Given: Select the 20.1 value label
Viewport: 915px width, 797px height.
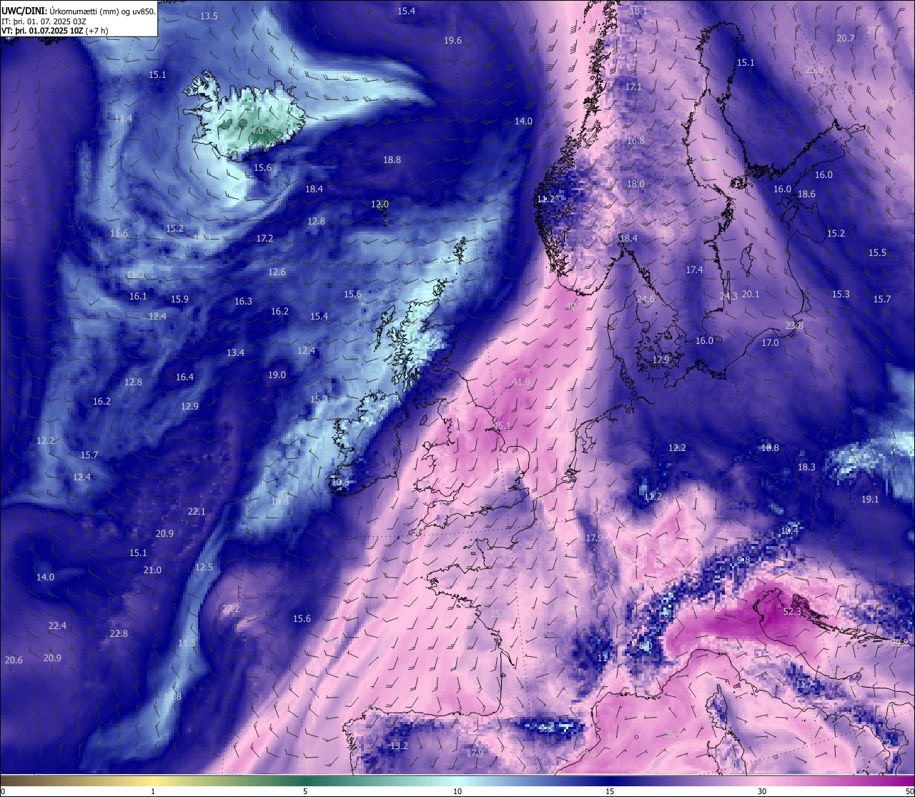Looking at the screenshot, I should coord(751,294).
